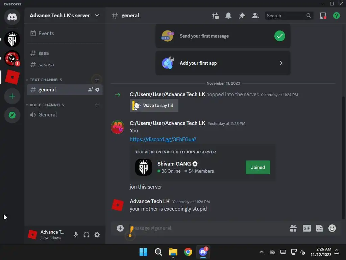This screenshot has height=260, width=346.
Task: Open Advance Tech LK message avatar
Action: 118,205
